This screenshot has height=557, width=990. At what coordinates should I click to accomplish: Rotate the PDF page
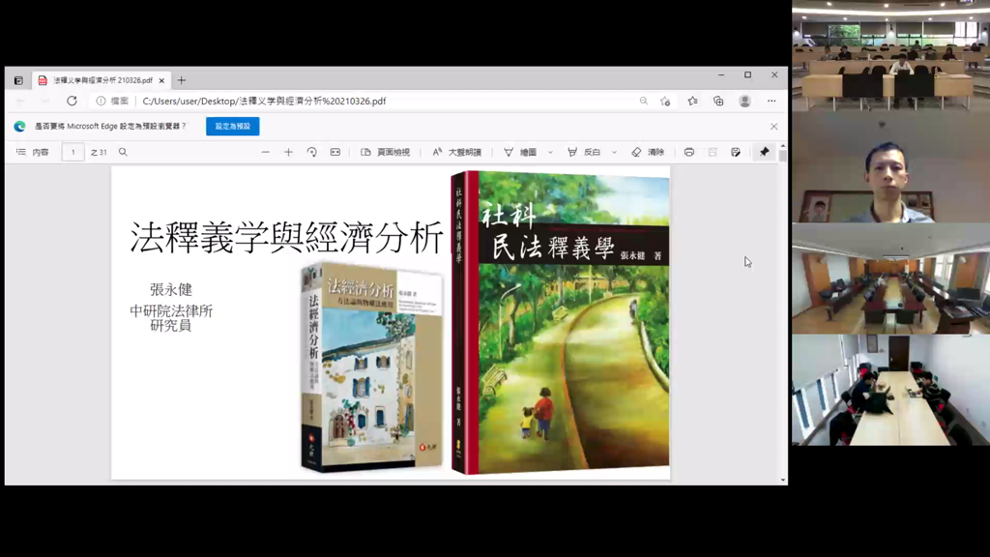tap(312, 152)
